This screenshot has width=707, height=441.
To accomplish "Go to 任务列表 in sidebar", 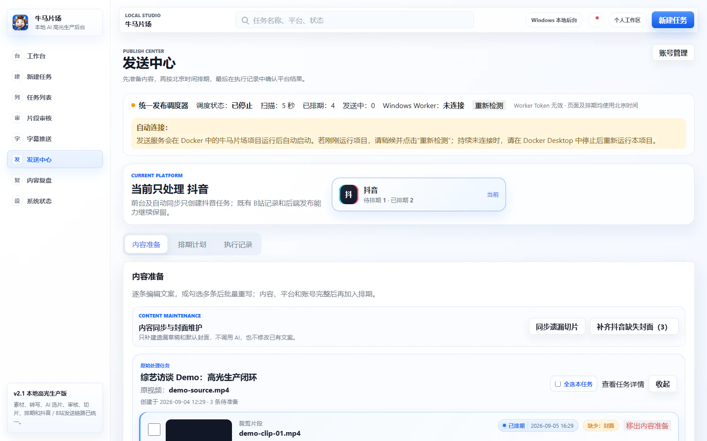I will coord(55,97).
